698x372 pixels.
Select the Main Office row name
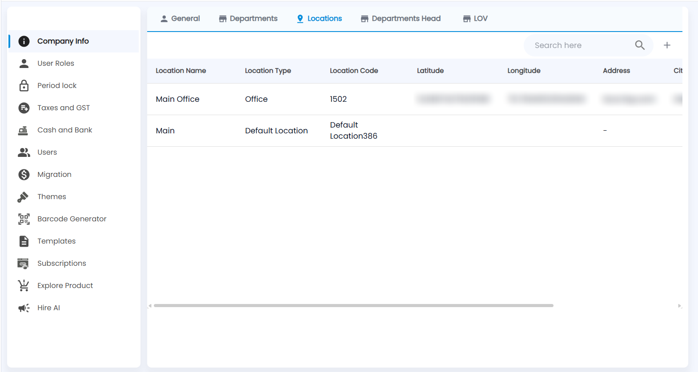(178, 99)
